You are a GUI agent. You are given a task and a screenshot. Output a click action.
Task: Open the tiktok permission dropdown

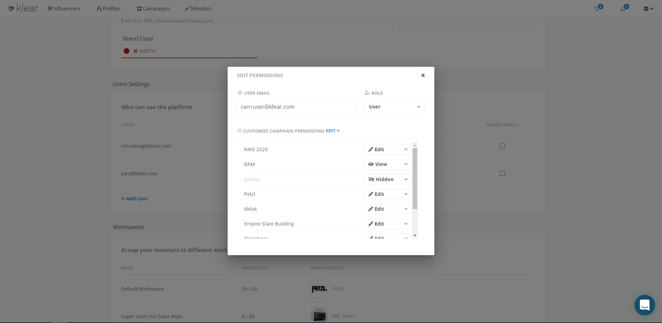388,209
